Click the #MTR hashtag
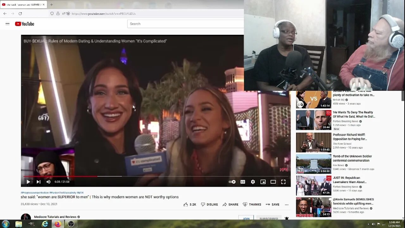 tap(80, 193)
